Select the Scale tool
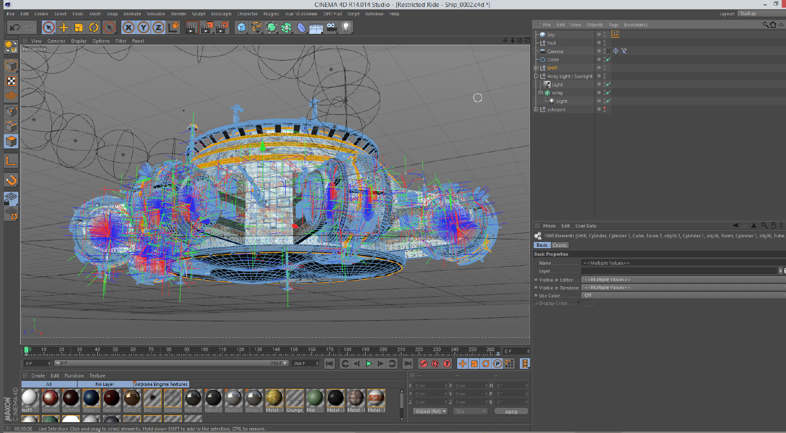 [x=79, y=27]
